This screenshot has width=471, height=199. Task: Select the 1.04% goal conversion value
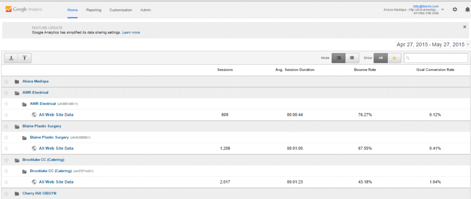pos(435,182)
